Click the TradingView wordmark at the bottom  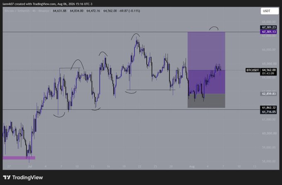pyautogui.click(x=27, y=178)
